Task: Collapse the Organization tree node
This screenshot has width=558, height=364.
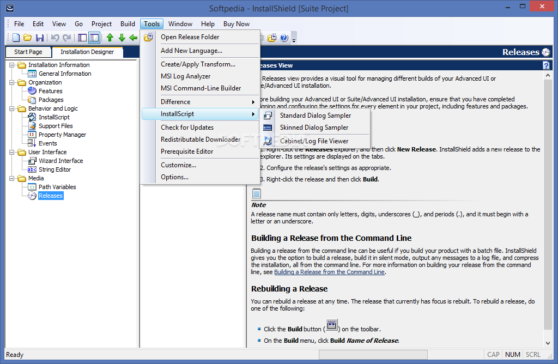Action: point(12,82)
